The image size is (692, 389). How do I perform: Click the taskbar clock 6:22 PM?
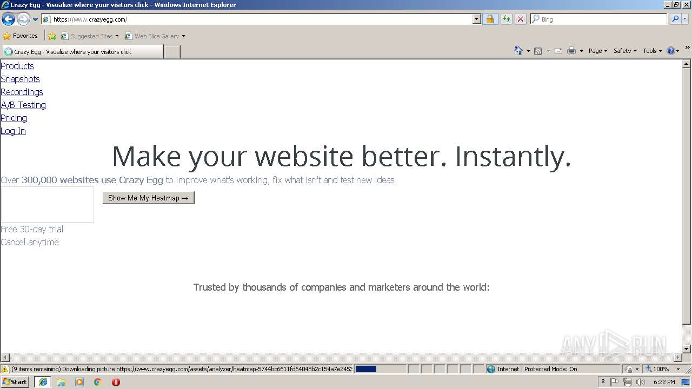[x=664, y=382]
